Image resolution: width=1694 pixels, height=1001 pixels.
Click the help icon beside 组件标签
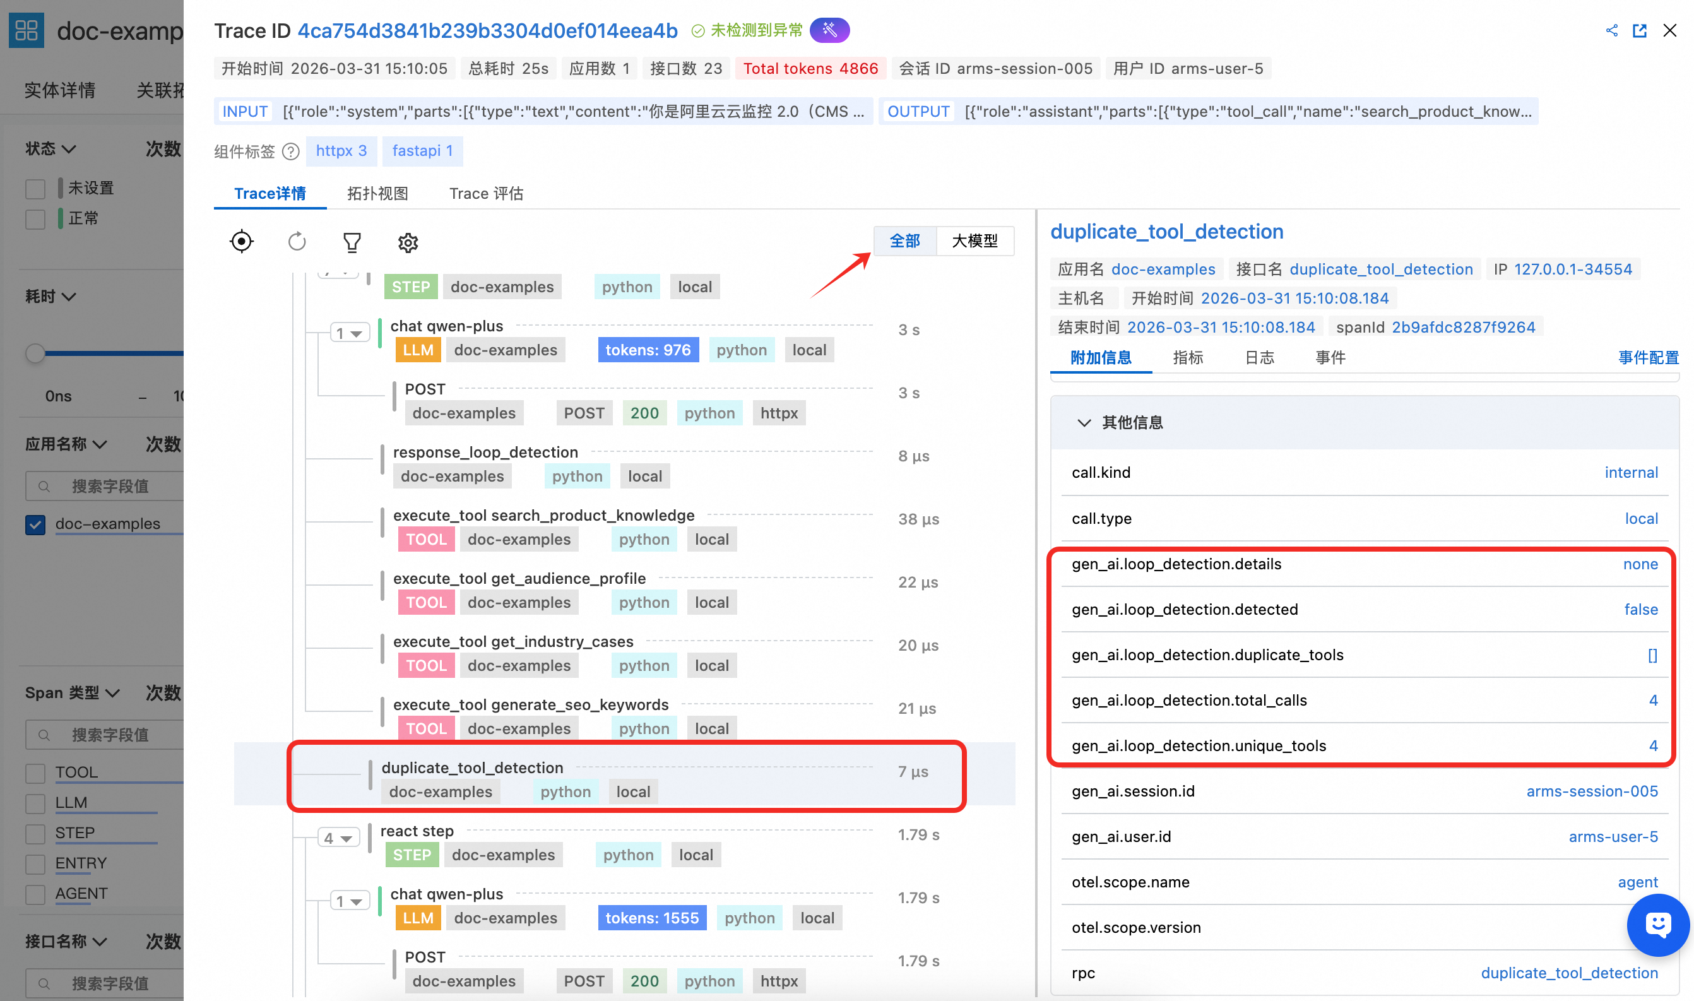pos(291,151)
